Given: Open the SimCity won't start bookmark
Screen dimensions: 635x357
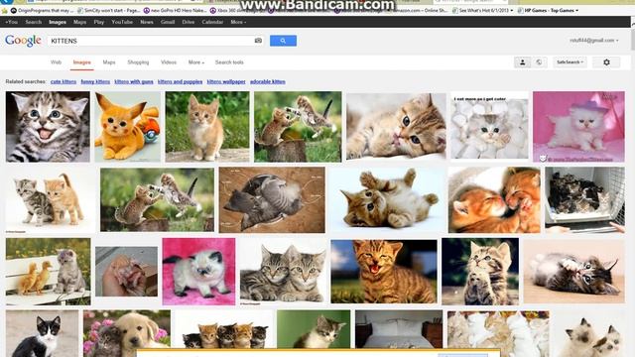Looking at the screenshot, I should coord(109,11).
